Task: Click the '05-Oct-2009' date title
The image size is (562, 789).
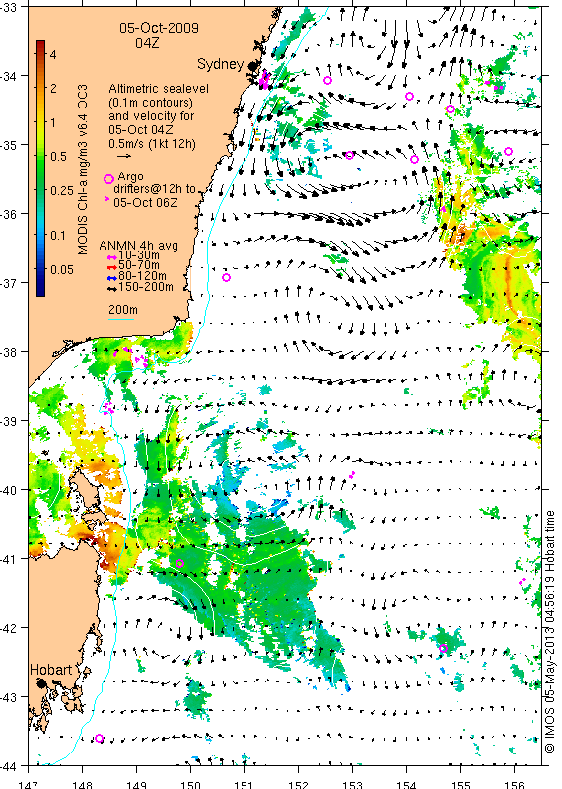Action: coord(159,28)
